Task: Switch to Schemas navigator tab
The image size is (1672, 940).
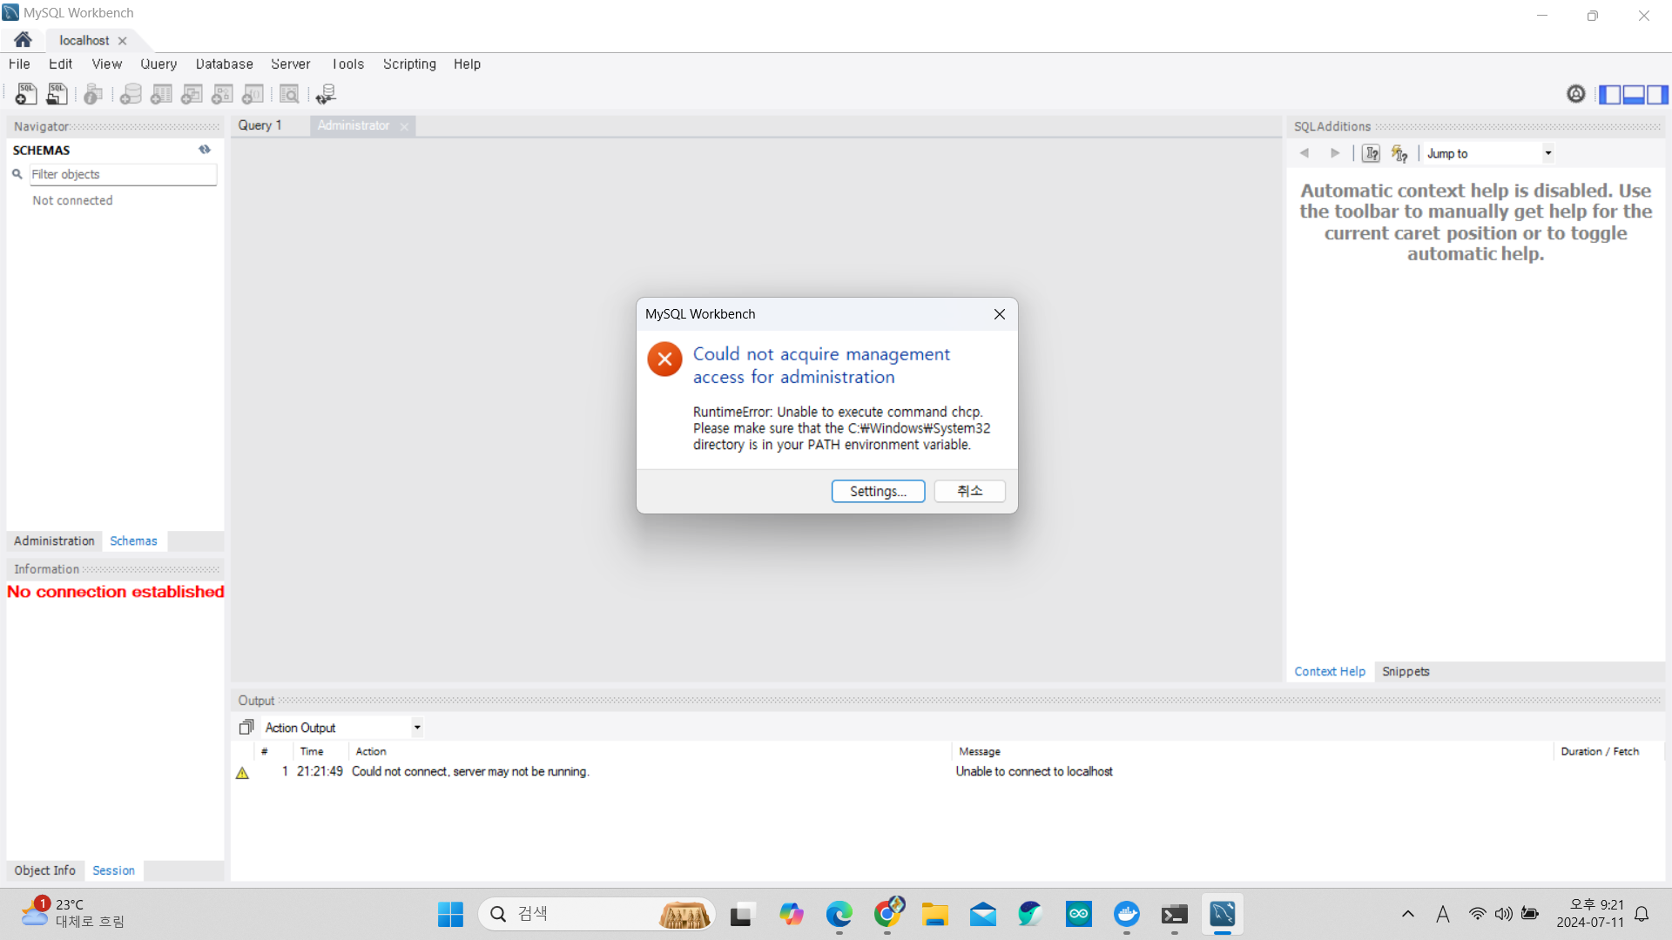Action: click(x=133, y=540)
